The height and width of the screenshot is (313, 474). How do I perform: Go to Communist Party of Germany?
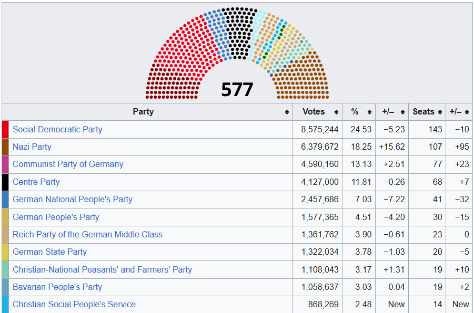(x=68, y=164)
